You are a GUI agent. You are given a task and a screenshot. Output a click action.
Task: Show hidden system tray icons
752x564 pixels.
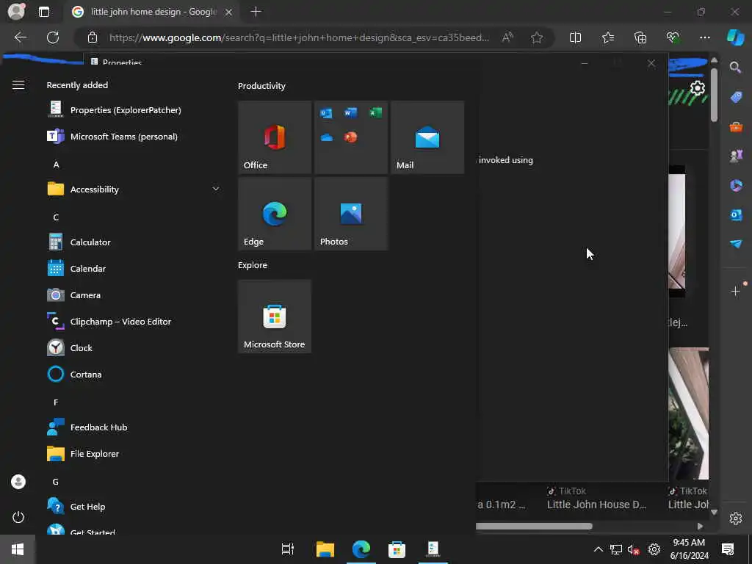coord(599,549)
